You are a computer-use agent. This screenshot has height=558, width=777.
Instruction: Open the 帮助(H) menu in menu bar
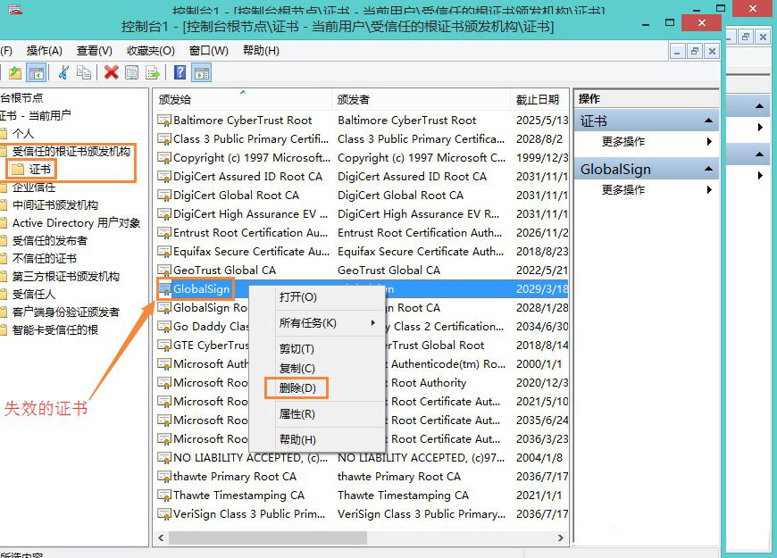pyautogui.click(x=261, y=51)
